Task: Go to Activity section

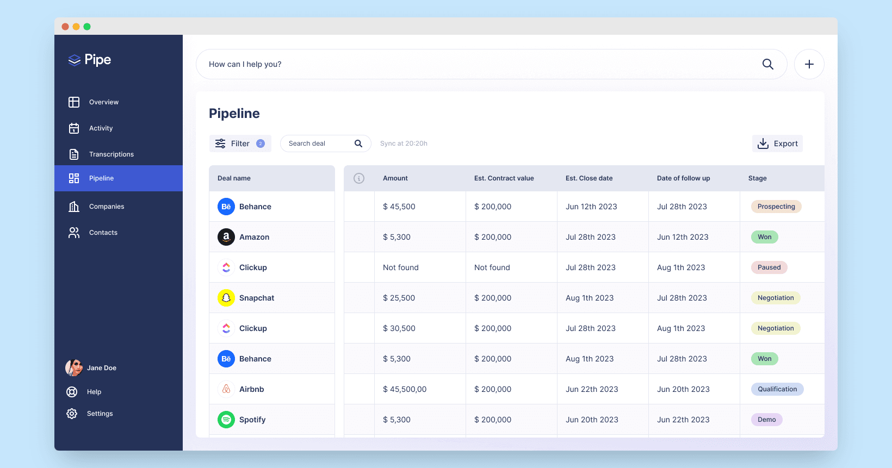Action: (x=119, y=128)
